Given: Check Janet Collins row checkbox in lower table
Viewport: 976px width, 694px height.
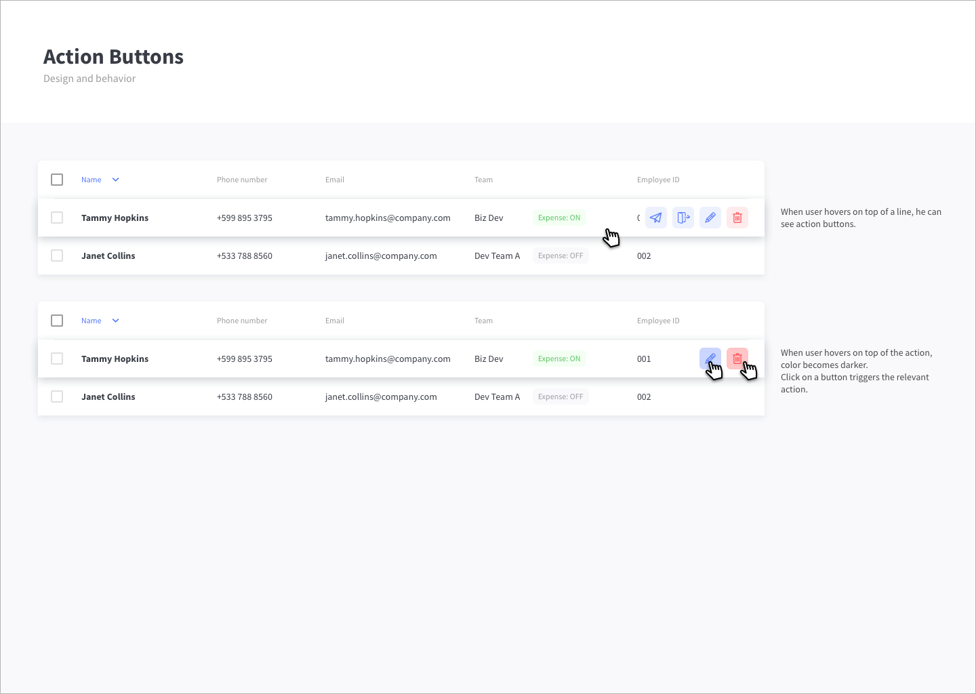Looking at the screenshot, I should point(57,396).
